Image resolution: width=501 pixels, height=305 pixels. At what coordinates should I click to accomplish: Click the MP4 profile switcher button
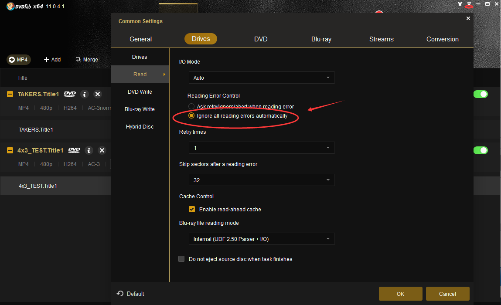click(x=18, y=60)
